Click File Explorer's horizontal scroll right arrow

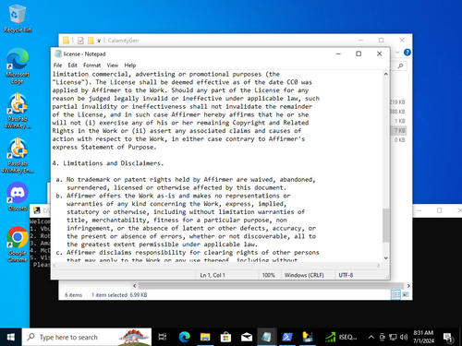point(408,286)
